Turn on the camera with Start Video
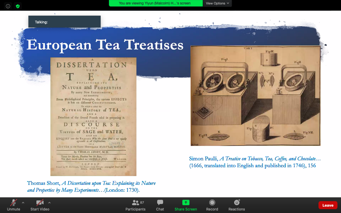This screenshot has width=341, height=213. [x=40, y=205]
